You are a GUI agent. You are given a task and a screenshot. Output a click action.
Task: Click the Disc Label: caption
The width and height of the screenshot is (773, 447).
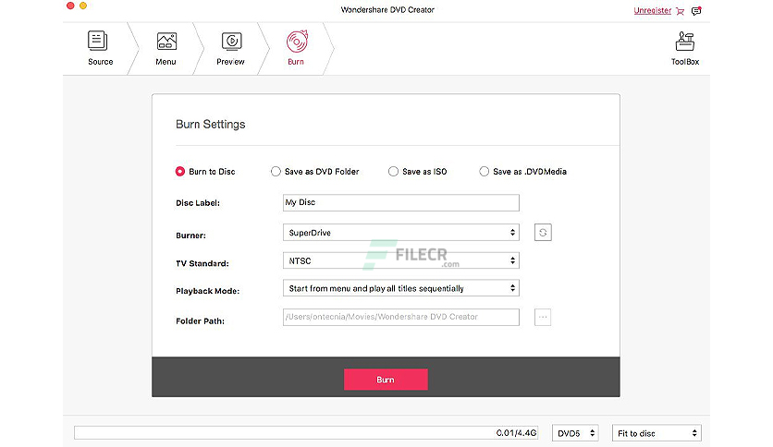pyautogui.click(x=198, y=203)
